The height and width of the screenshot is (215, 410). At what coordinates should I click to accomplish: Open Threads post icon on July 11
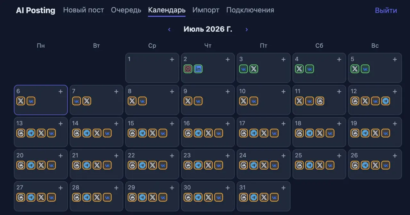click(320, 101)
